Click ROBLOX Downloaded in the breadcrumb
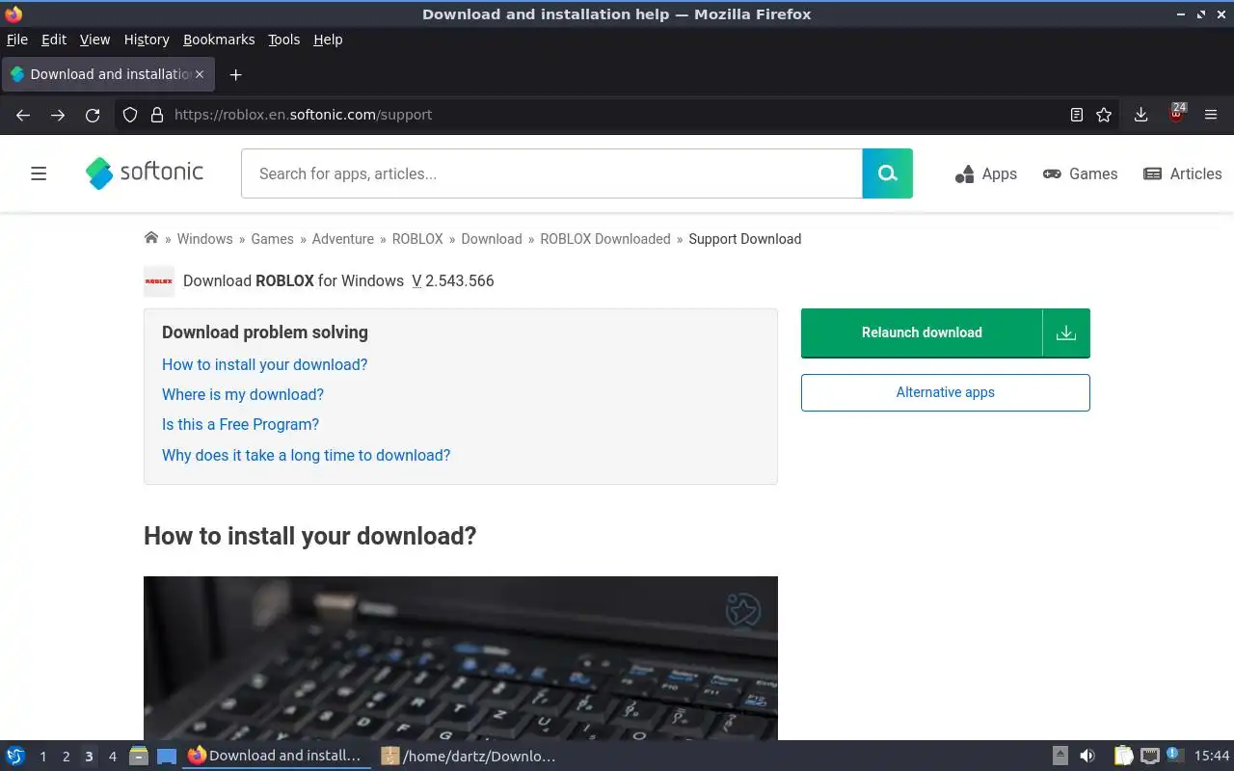1234x771 pixels. coord(605,239)
